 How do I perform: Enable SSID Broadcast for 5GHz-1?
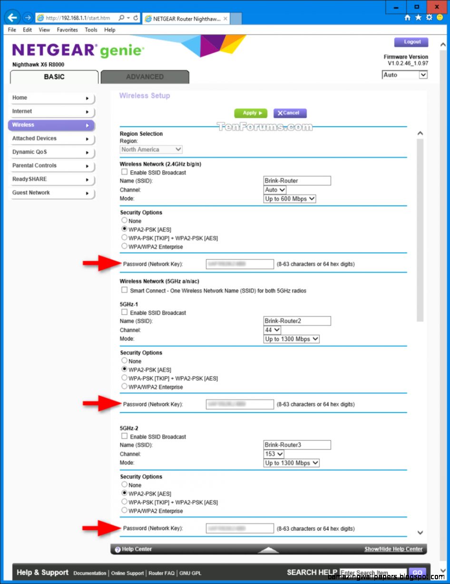tap(125, 312)
